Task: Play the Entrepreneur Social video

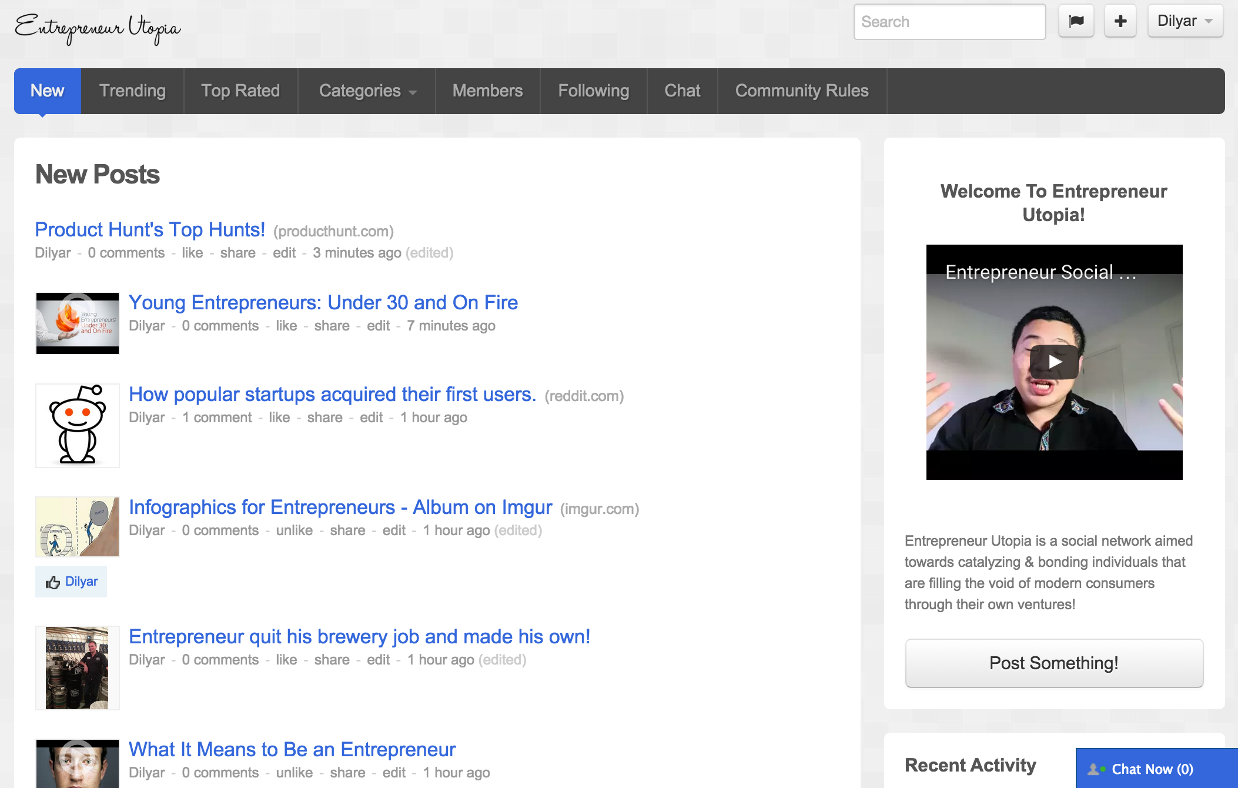Action: tap(1054, 362)
